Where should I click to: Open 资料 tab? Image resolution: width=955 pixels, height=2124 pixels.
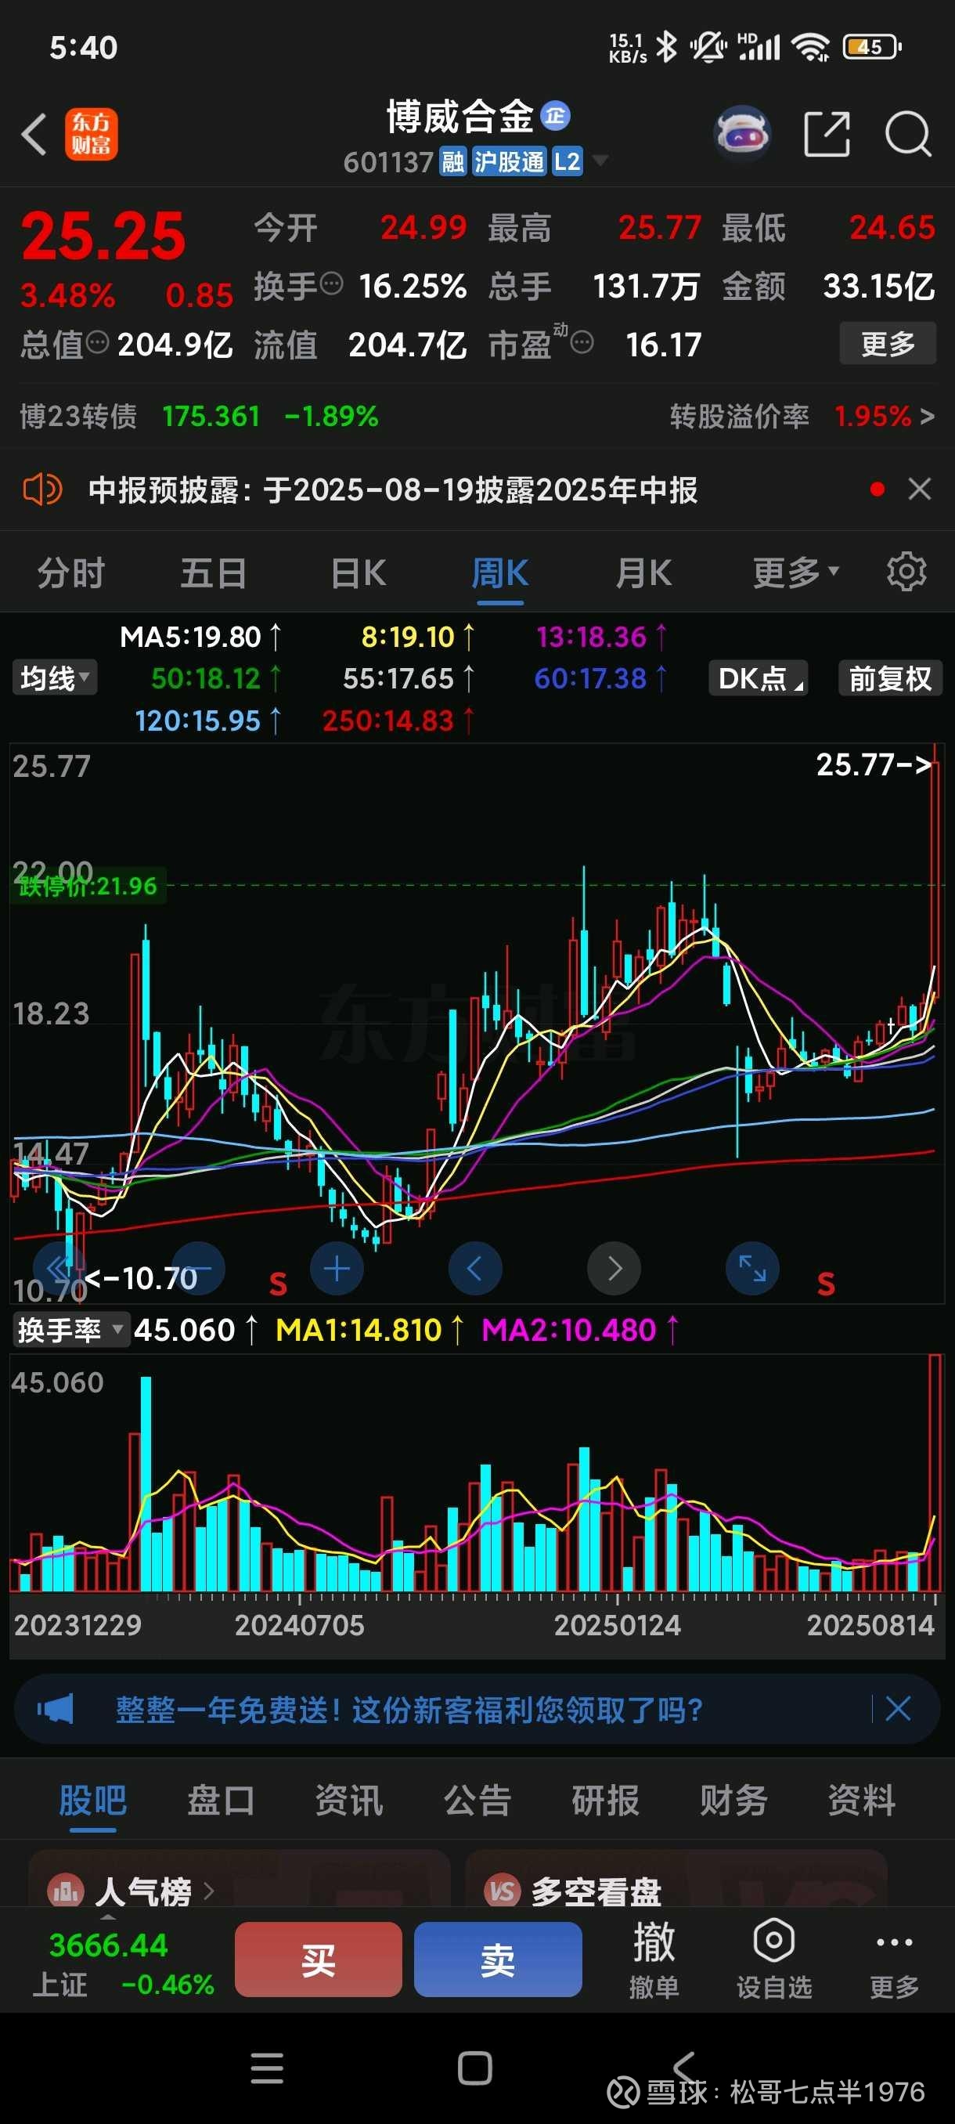point(862,1801)
